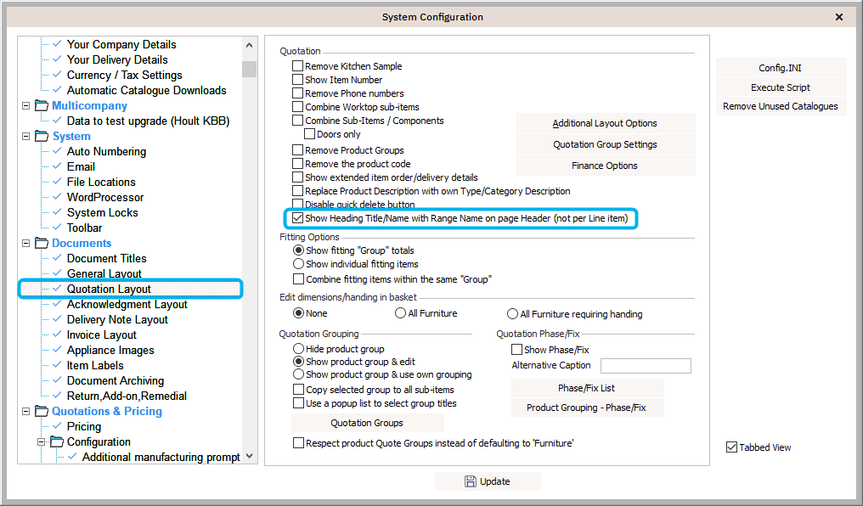Collapse the Configuration sub-node

pyautogui.click(x=42, y=441)
